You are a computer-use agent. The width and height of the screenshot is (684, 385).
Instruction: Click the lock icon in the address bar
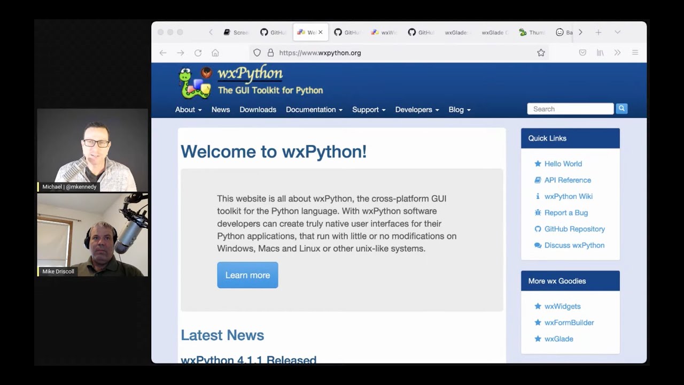(270, 53)
